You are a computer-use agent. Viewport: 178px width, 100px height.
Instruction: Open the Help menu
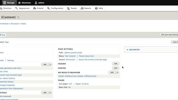point(99,8)
